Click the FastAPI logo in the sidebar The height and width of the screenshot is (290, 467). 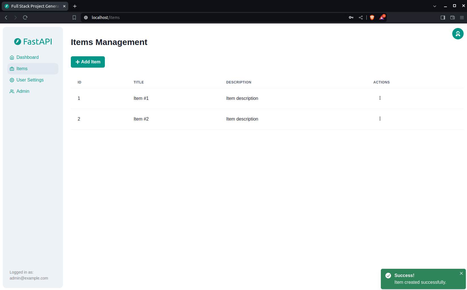[x=33, y=42]
